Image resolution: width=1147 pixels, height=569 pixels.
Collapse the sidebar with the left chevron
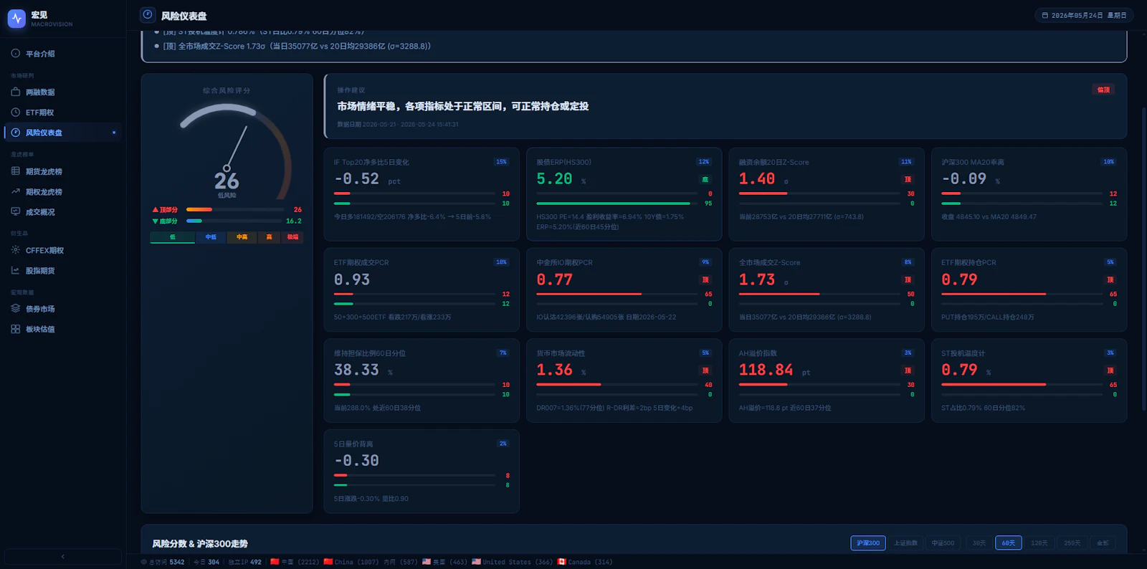(62, 557)
